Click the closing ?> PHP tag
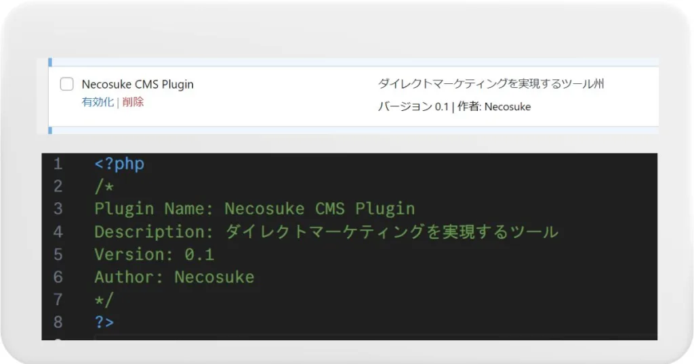The image size is (694, 364). pos(104,322)
